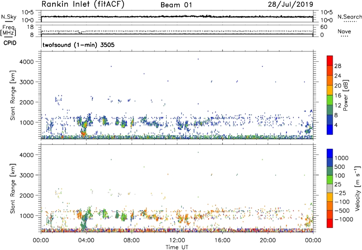Click the red top segment of Power color bar
This screenshot has height=250, width=362.
[x=330, y=60]
